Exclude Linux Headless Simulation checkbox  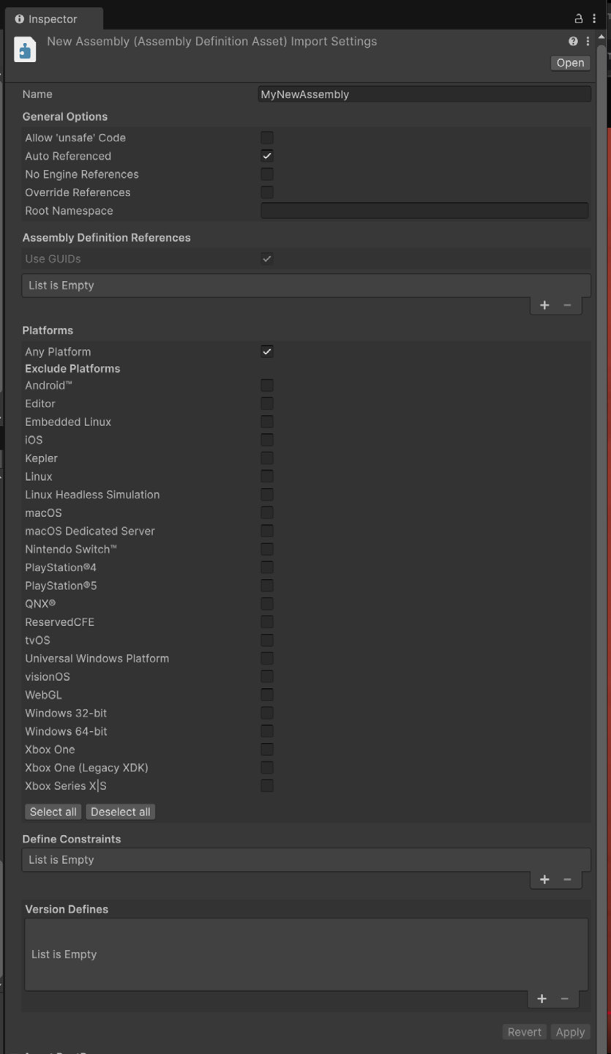coord(267,495)
